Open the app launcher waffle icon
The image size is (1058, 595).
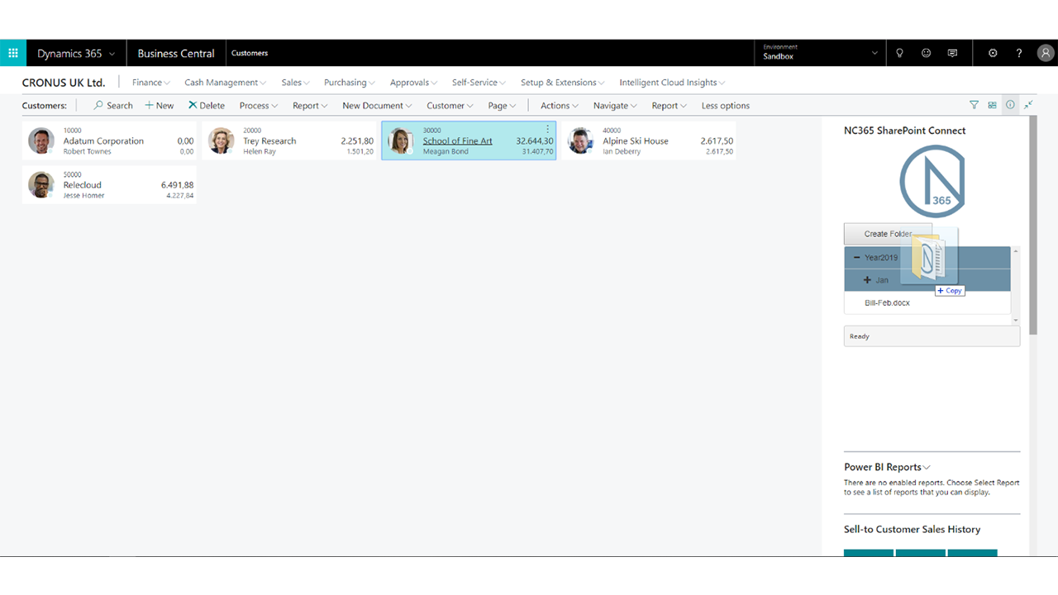(13, 53)
